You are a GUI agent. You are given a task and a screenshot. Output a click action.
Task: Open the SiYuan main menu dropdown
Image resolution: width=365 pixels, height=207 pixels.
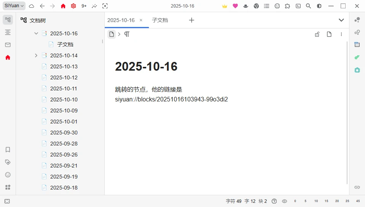point(14,6)
